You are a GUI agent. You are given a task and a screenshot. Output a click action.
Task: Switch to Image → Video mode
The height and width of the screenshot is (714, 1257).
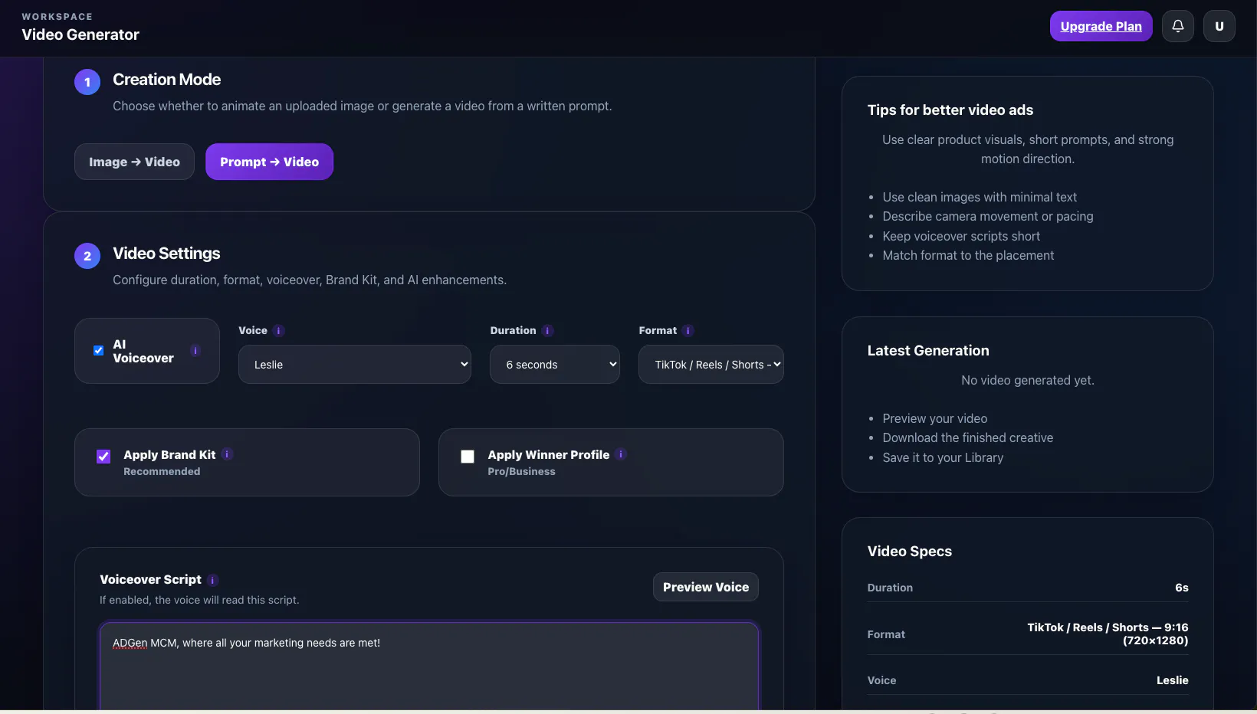pyautogui.click(x=134, y=162)
